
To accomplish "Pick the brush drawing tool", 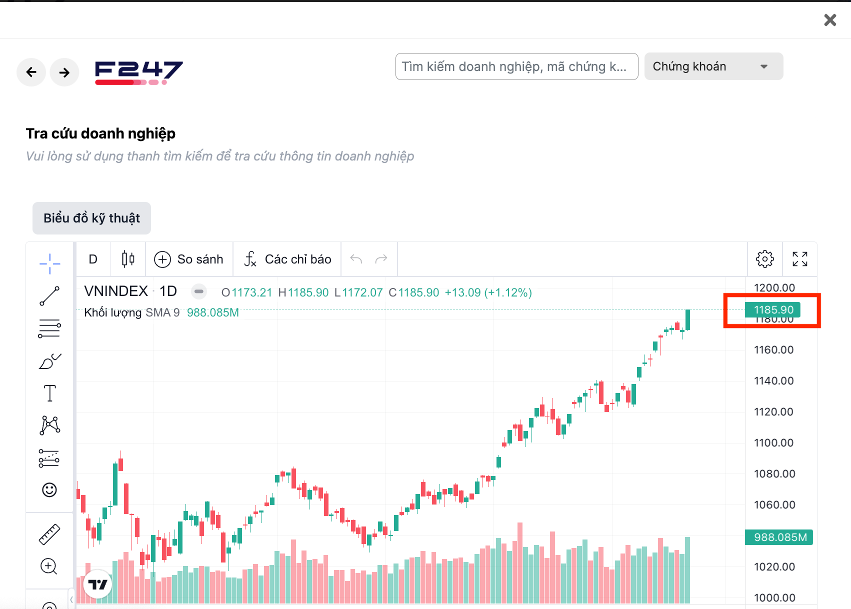I will [x=49, y=361].
